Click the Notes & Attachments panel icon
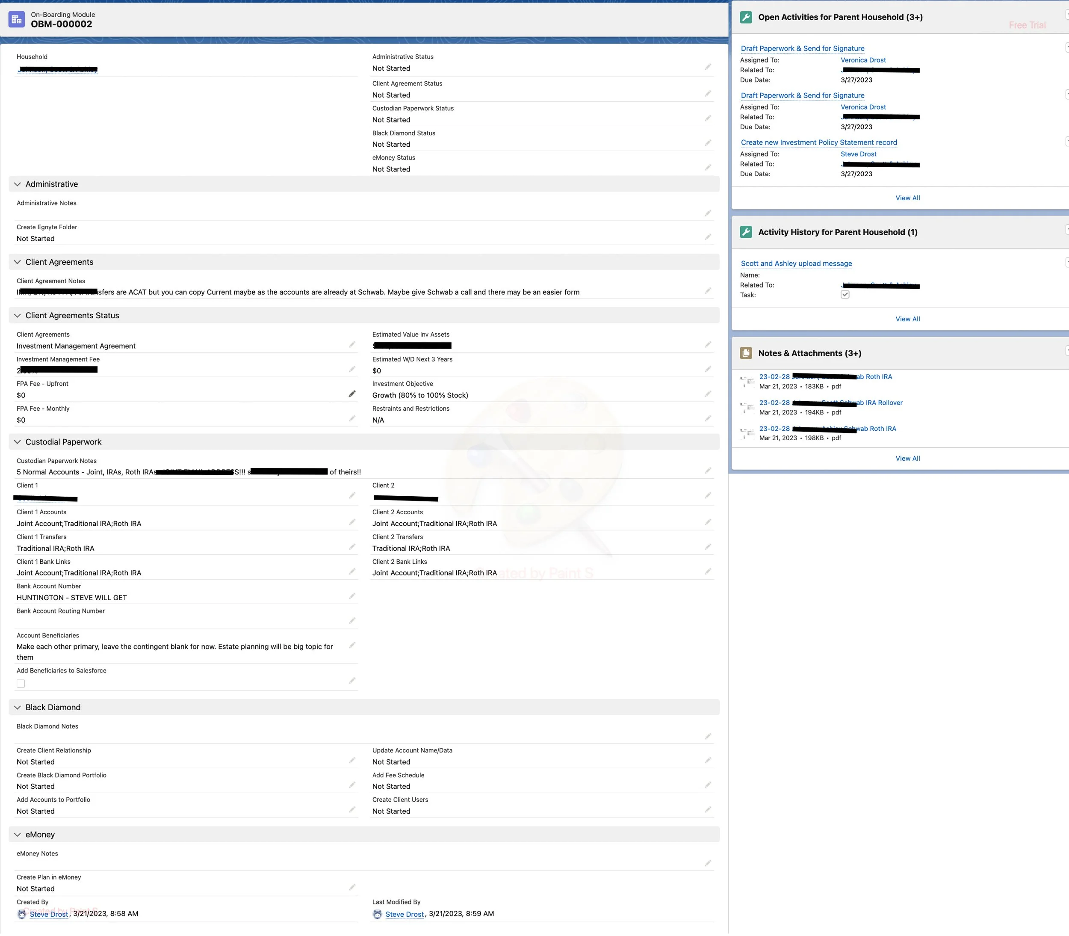Viewport: 1069px width, 936px height. click(747, 352)
